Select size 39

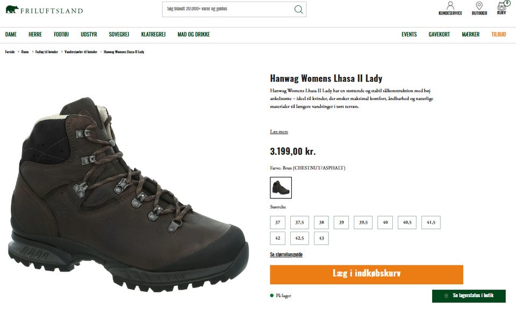[341, 222]
